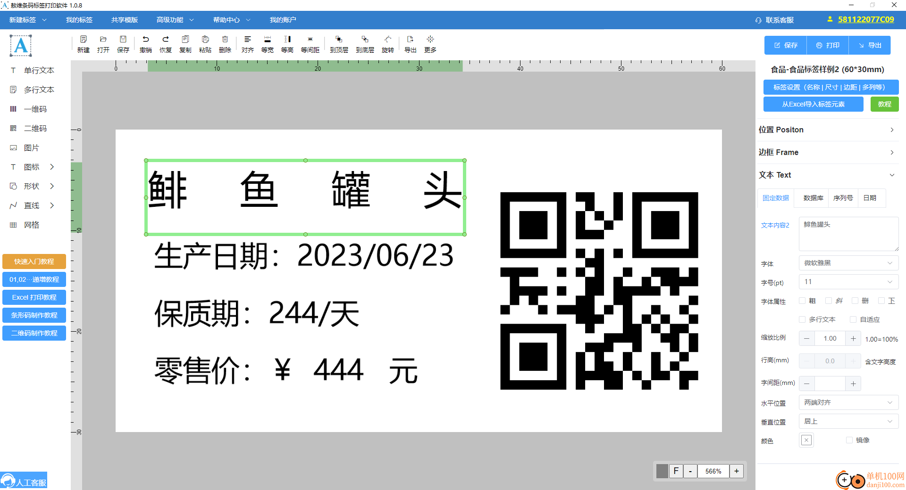Toggle the 镜像 (mirror) checkbox
This screenshot has width=906, height=490.
(x=849, y=440)
